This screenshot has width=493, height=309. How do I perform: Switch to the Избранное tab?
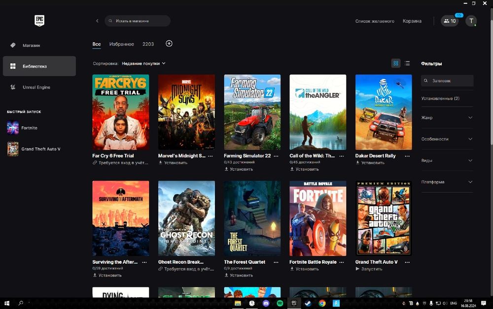(x=121, y=44)
